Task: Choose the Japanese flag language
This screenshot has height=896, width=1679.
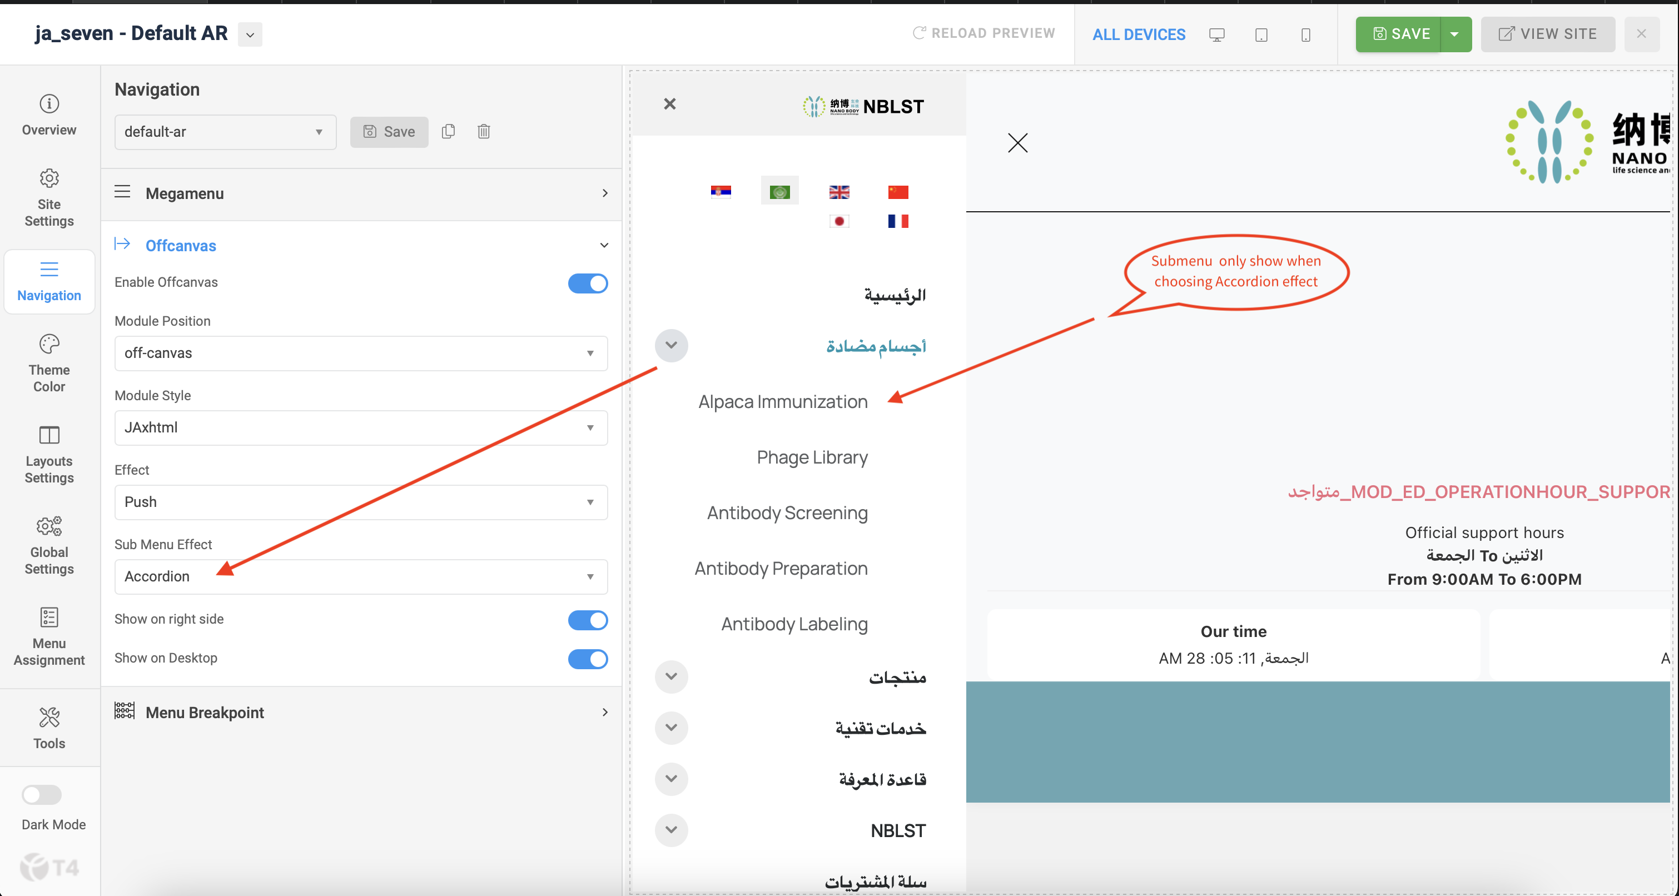Action: click(x=839, y=222)
